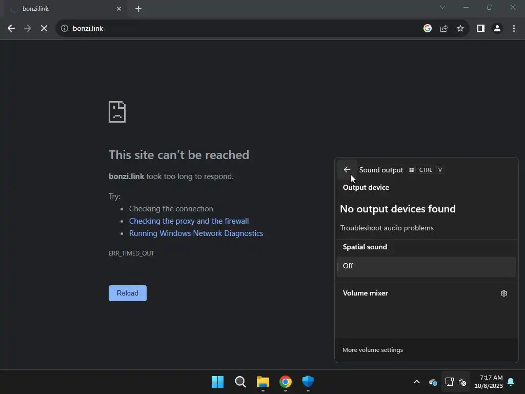Close the bonzi.link tab
525x394 pixels.
pos(119,9)
